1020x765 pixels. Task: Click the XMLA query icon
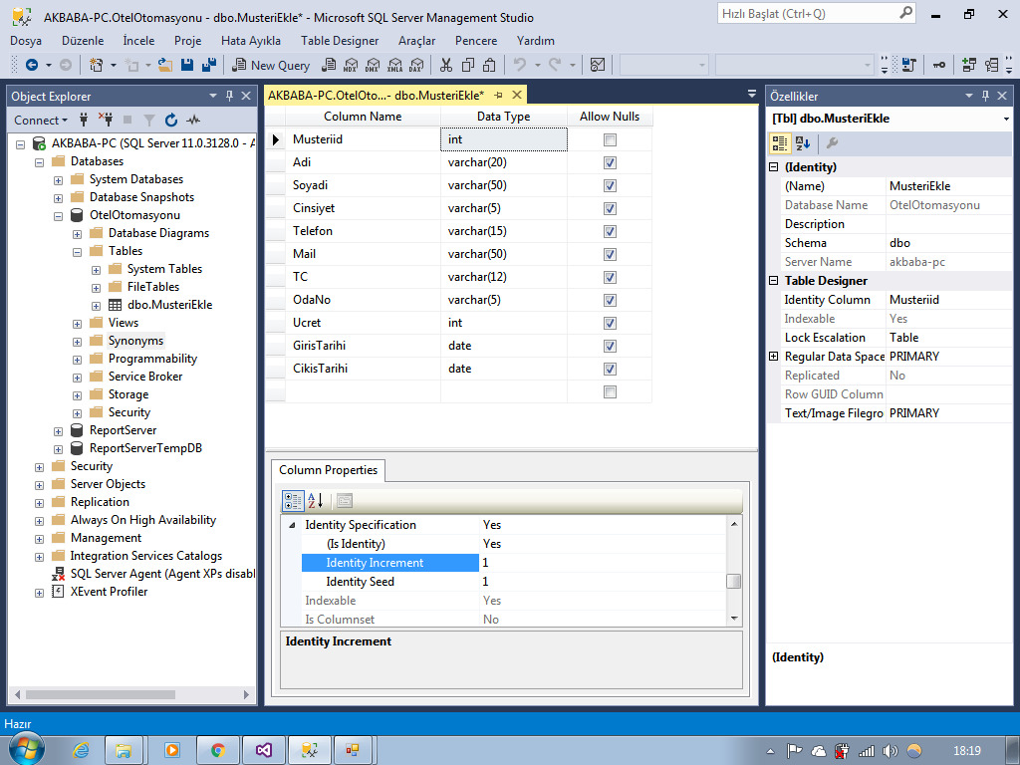pos(394,65)
